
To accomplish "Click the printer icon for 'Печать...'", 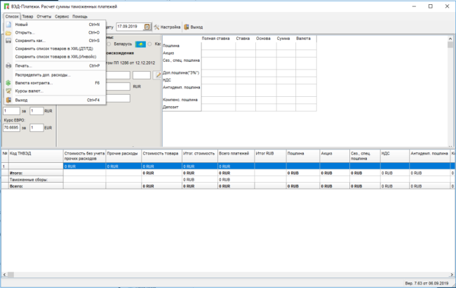I will pyautogui.click(x=8, y=66).
